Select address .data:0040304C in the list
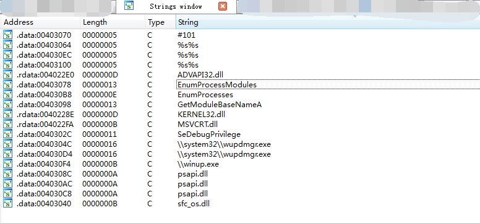The width and height of the screenshot is (480, 223). (x=44, y=144)
